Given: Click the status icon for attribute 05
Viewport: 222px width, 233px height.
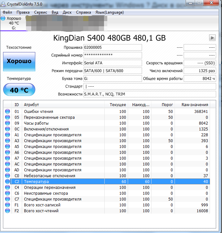Looking at the screenshot, I should (7, 117).
